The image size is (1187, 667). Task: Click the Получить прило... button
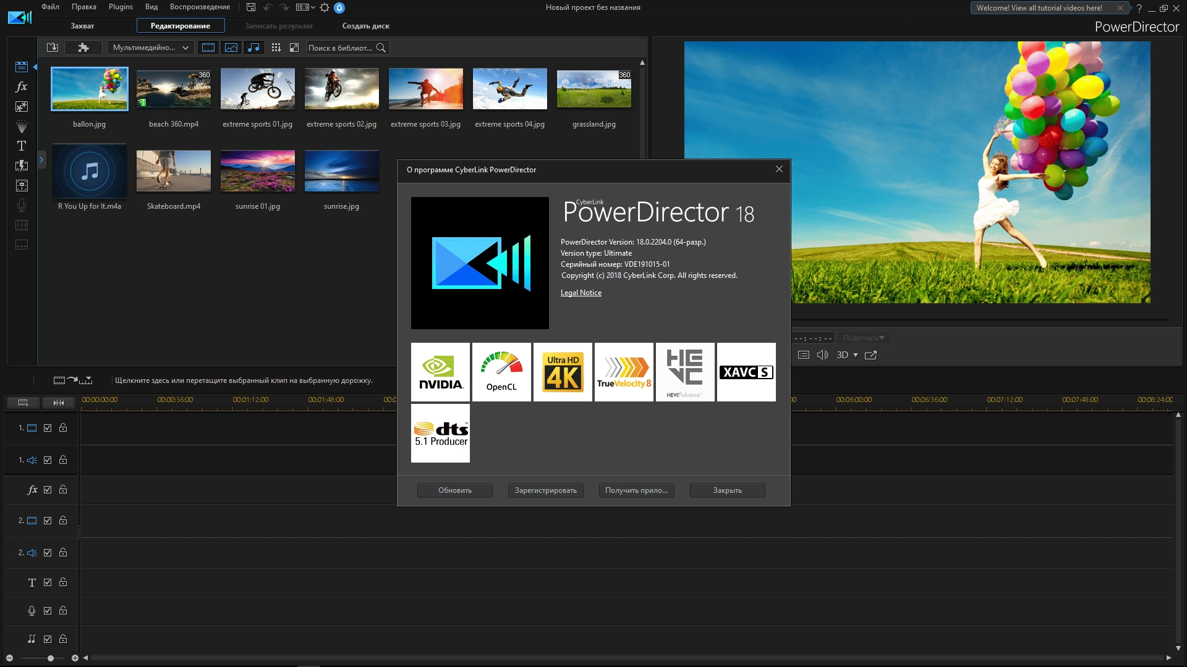637,490
